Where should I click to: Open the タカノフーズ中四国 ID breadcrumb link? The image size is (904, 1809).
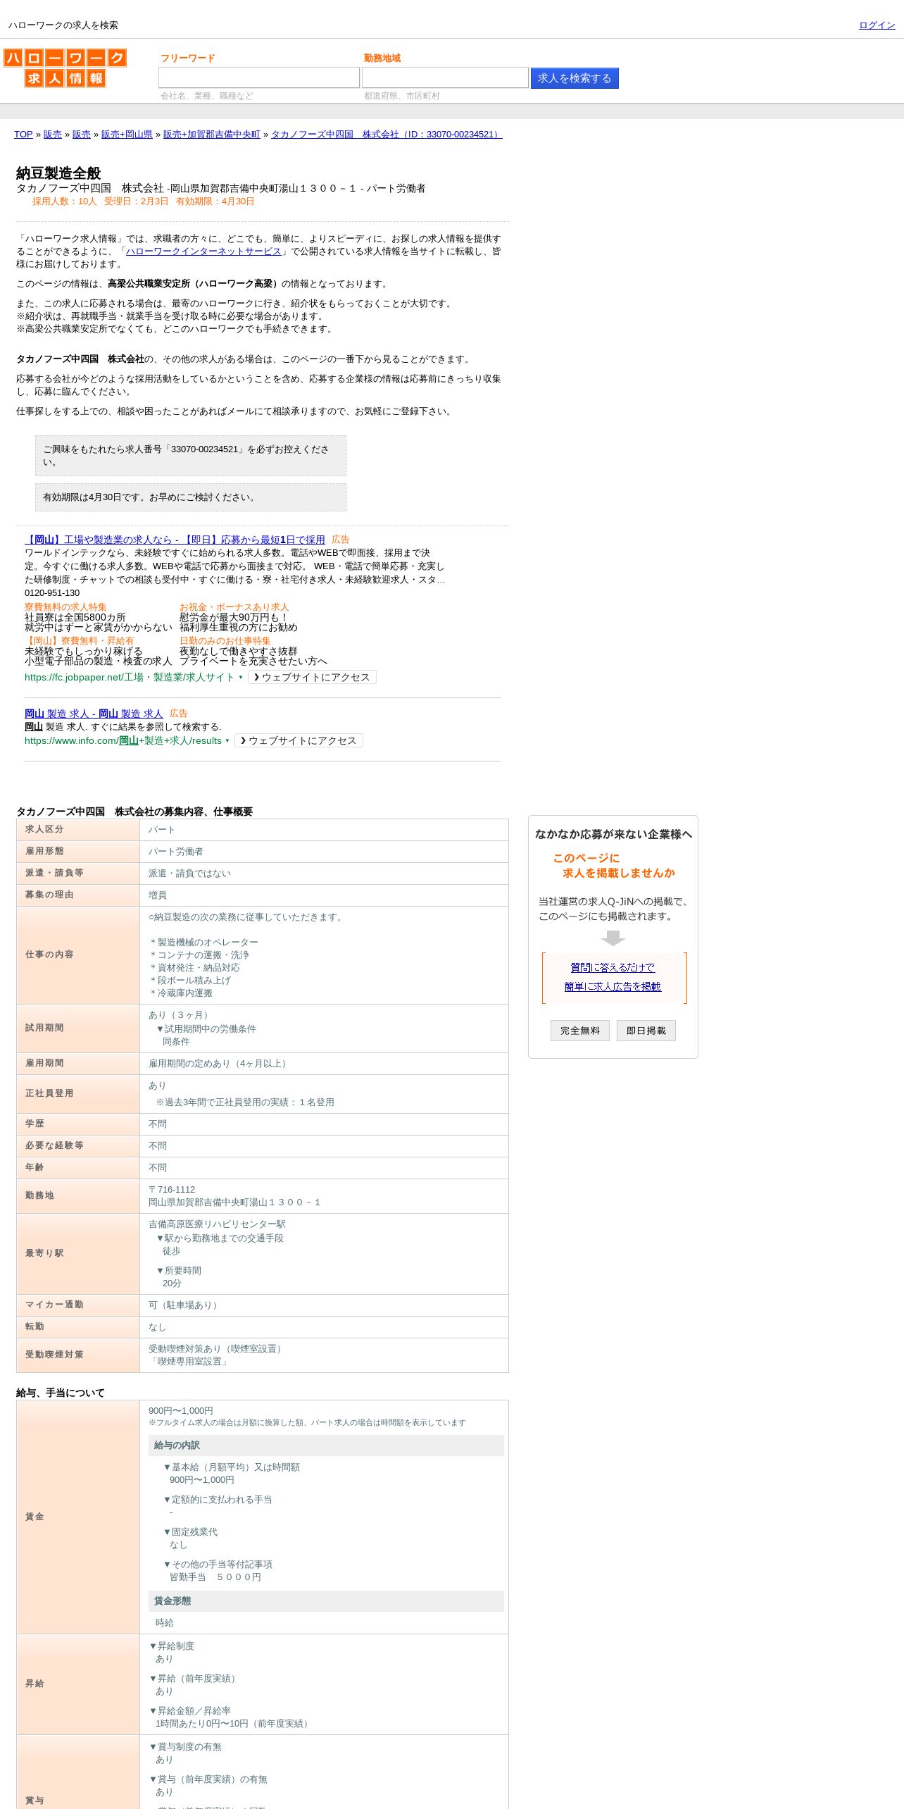pyautogui.click(x=387, y=135)
